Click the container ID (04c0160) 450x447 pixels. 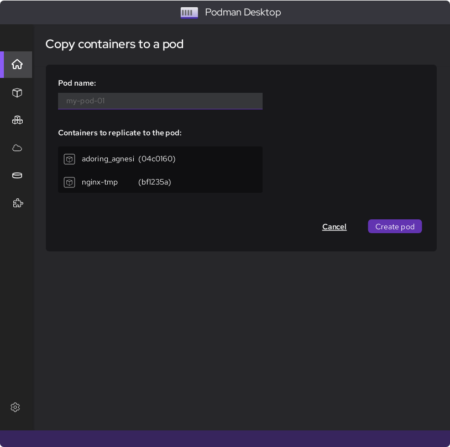point(156,159)
